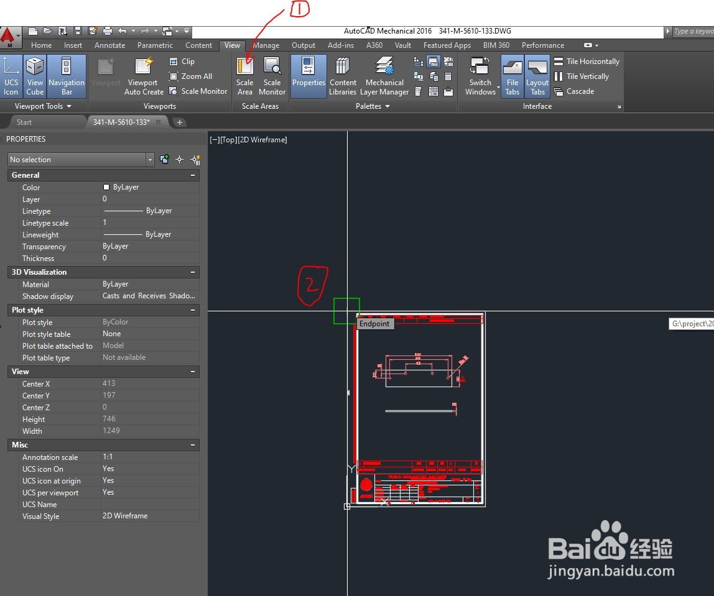Click the Layer Properties palette icon

coord(433,76)
